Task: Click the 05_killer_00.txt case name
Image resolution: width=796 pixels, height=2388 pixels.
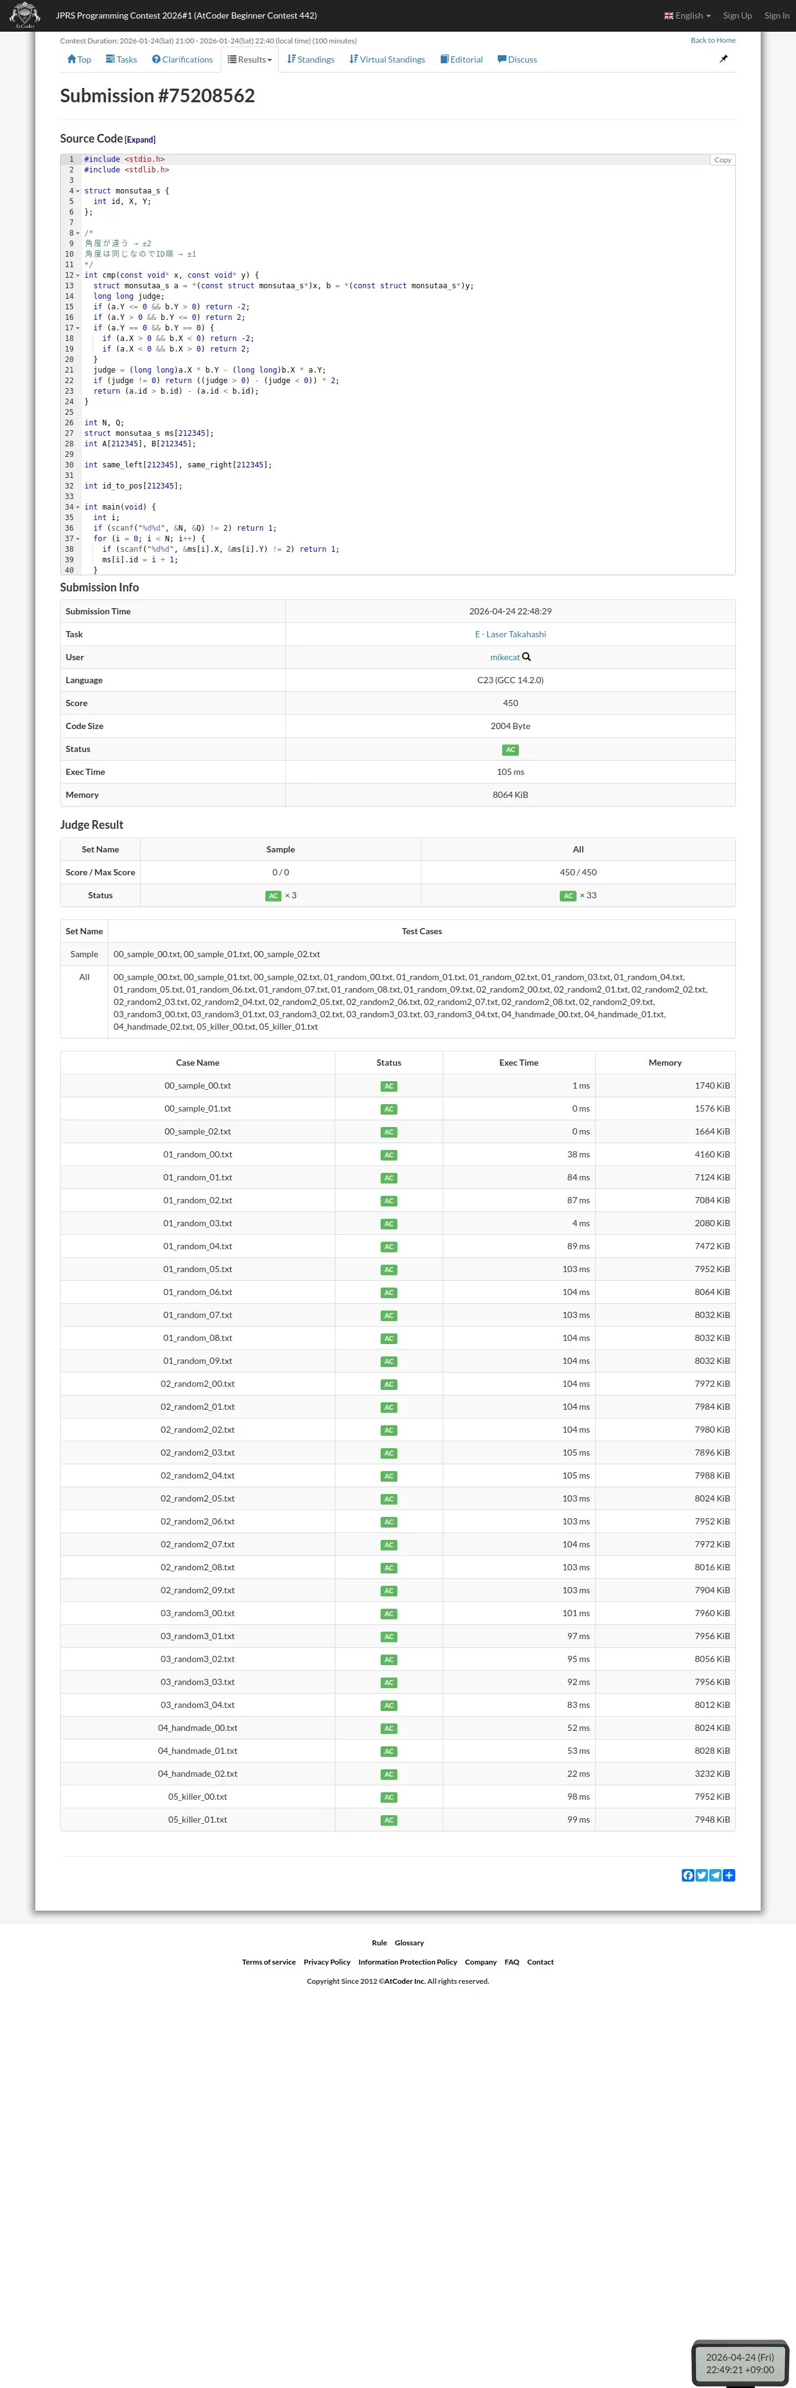Action: click(x=197, y=1797)
